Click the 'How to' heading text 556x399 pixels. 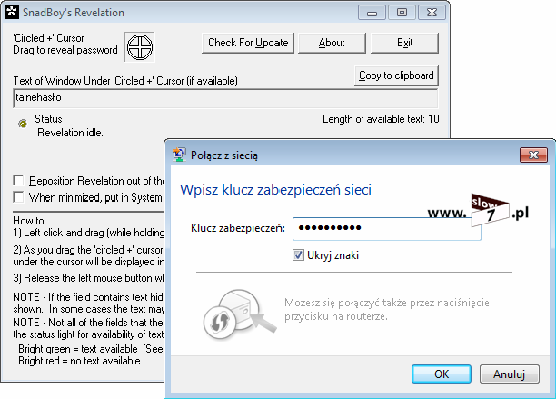click(x=28, y=221)
